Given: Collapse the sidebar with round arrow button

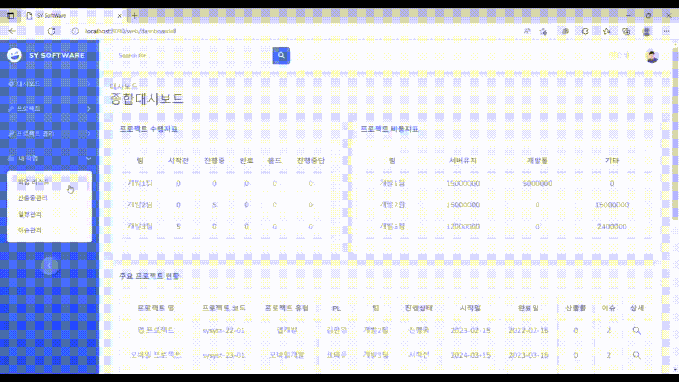Looking at the screenshot, I should (x=49, y=266).
